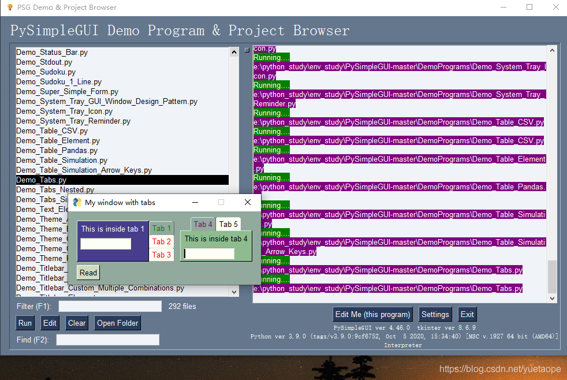This screenshot has width=567, height=380.
Task: Click output pane scrollbar down arrow
Action: point(552,299)
